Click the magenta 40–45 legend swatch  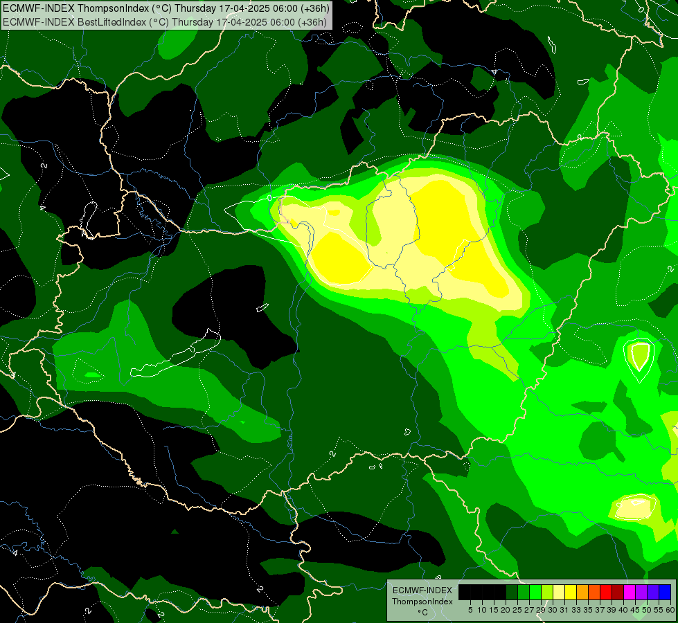tap(629, 592)
